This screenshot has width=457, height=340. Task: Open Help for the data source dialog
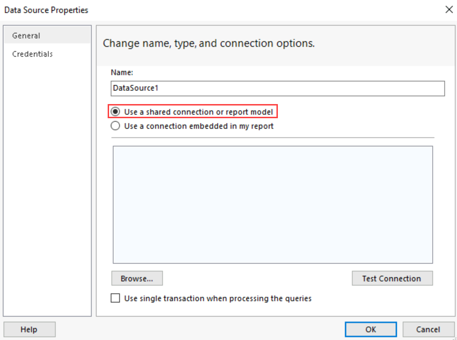click(x=29, y=329)
